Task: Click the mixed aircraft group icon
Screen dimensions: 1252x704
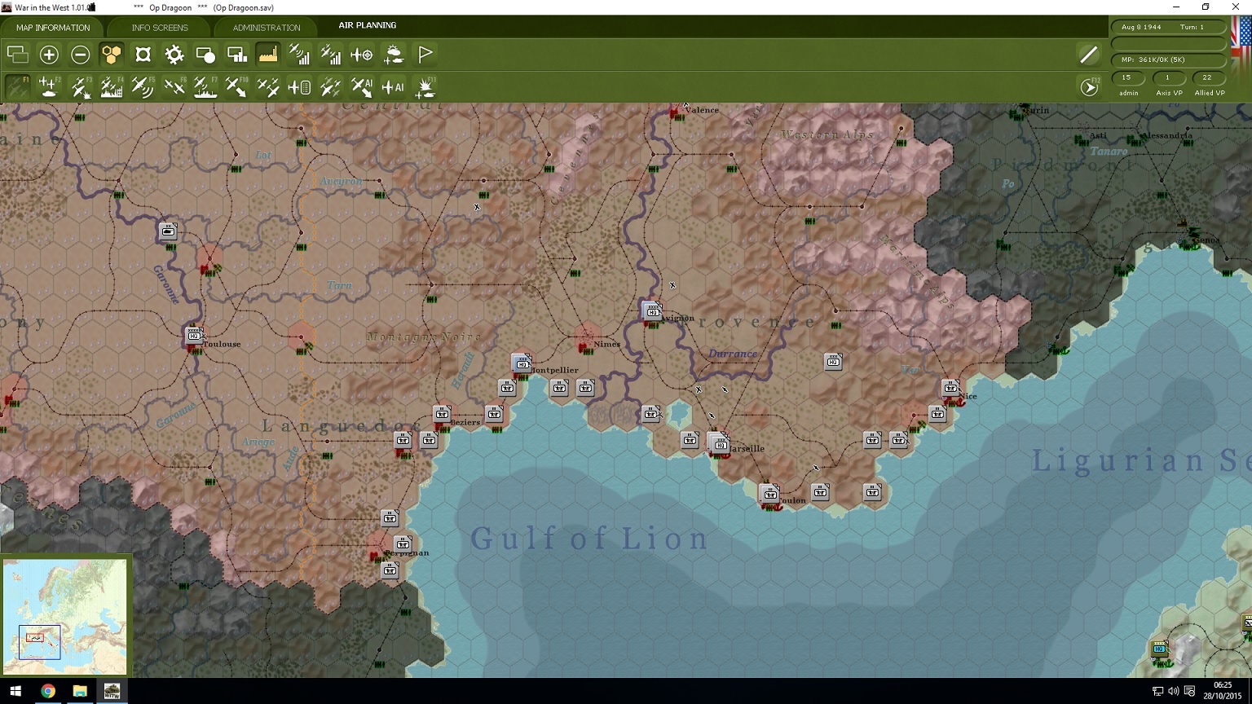Action: click(330, 86)
